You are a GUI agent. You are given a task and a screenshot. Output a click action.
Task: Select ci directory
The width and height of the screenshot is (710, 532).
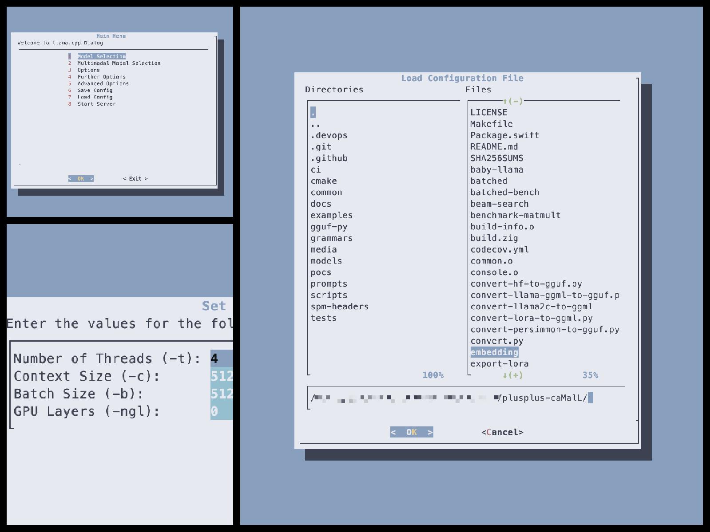tap(316, 169)
